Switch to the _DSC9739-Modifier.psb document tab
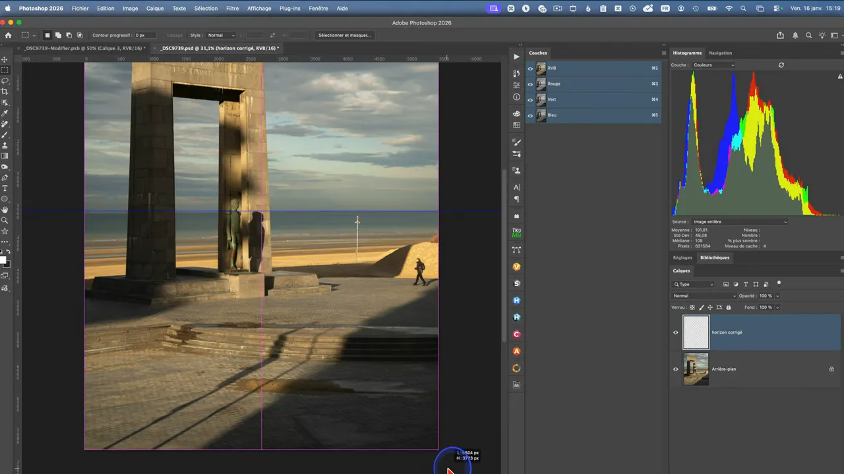 [x=84, y=48]
